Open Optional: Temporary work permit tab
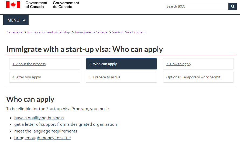Viewport: 240px width, 143px height. (x=198, y=77)
